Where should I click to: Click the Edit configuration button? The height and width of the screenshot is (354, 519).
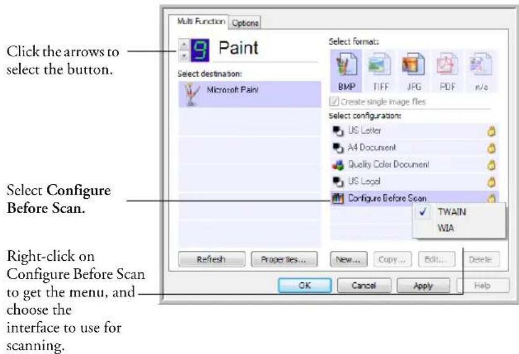pyautogui.click(x=436, y=259)
